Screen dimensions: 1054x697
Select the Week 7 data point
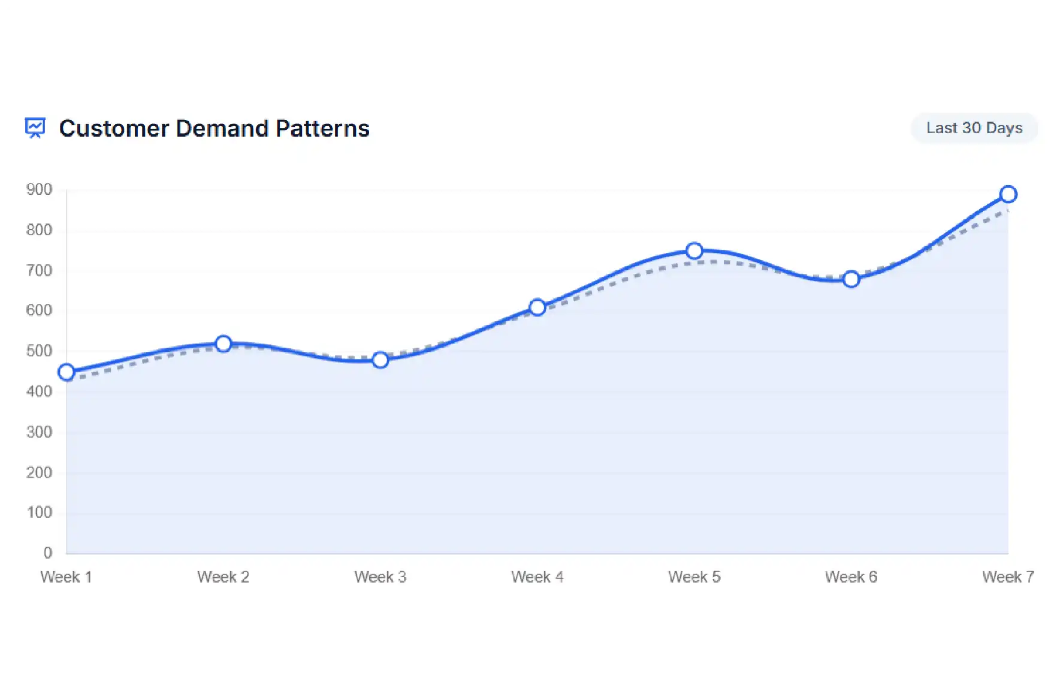pyautogui.click(x=1008, y=194)
